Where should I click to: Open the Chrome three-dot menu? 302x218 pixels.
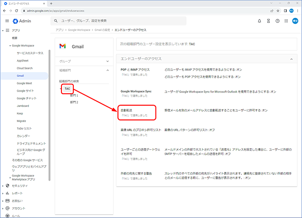[298, 11]
